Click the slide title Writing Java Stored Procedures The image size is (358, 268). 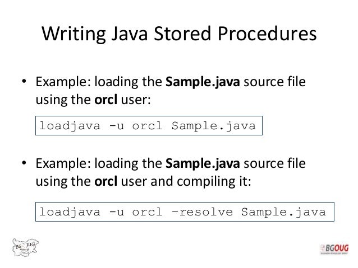coord(179,34)
